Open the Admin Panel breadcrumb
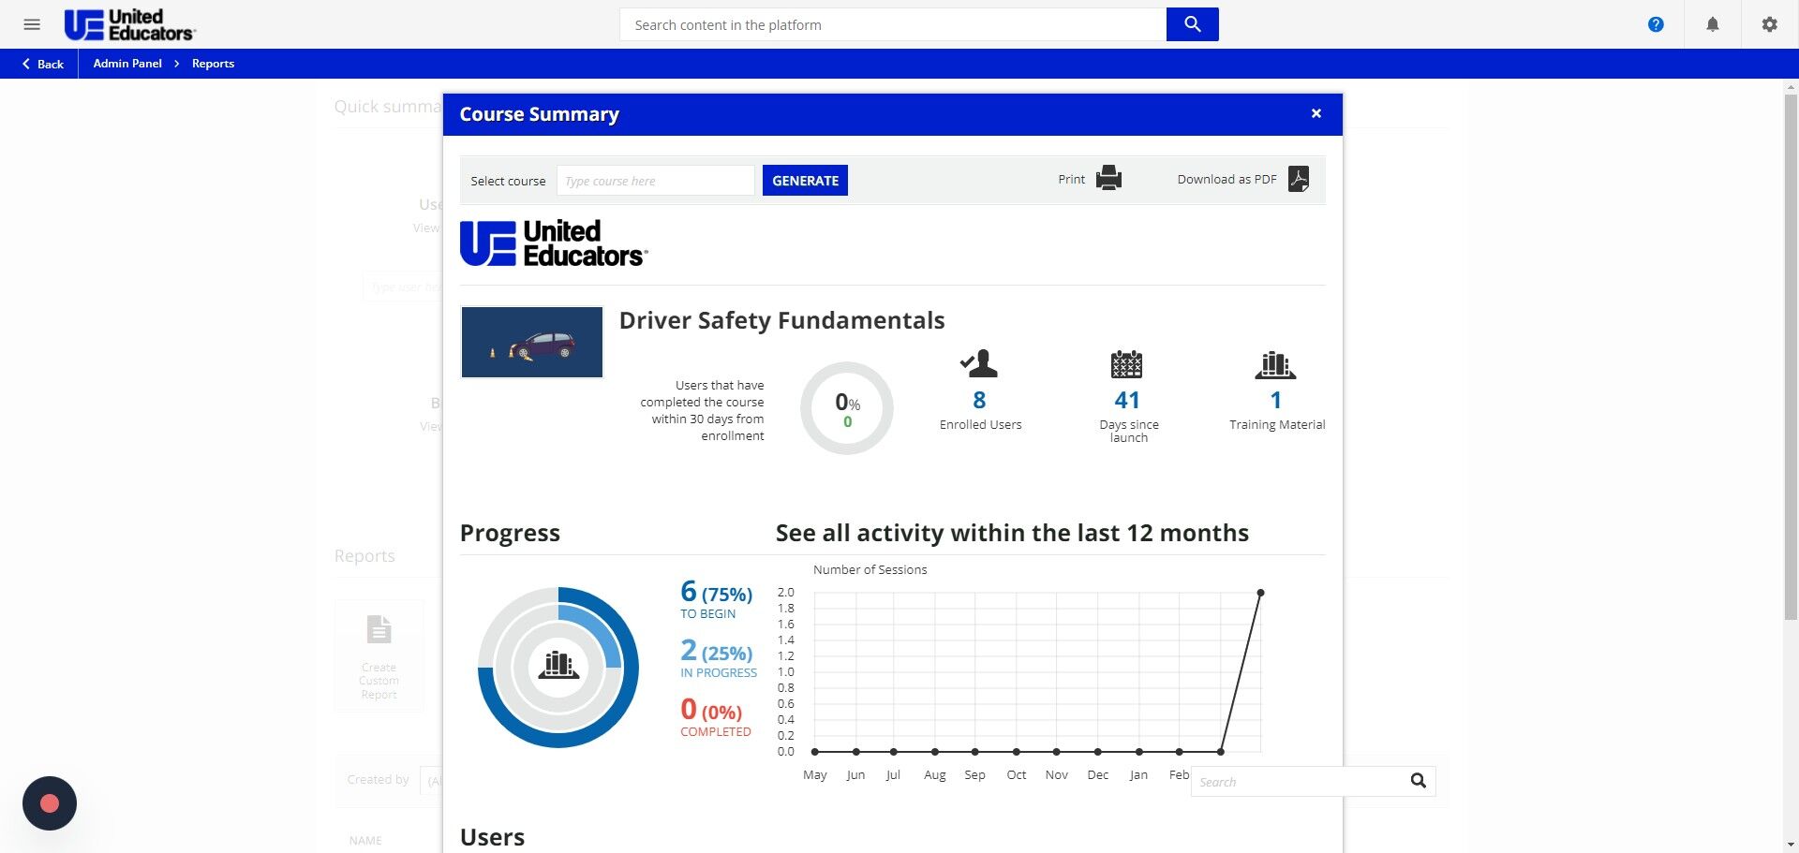 pos(127,64)
